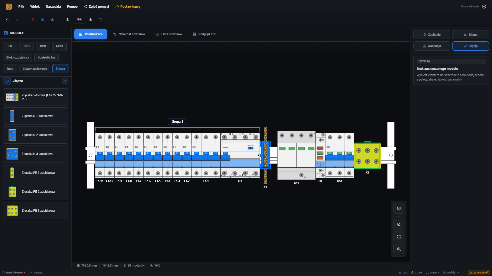Switch to Podgląd PDF tab
This screenshot has width=492, height=276.
pos(205,34)
